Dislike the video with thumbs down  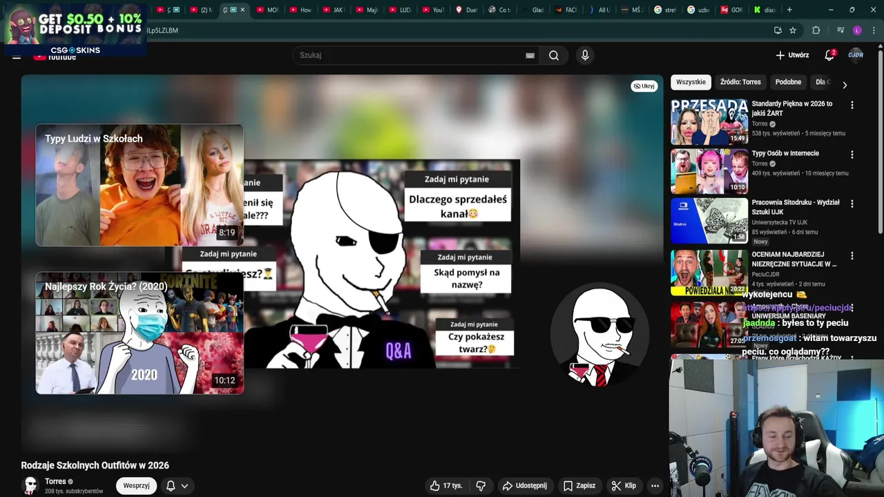pos(481,486)
